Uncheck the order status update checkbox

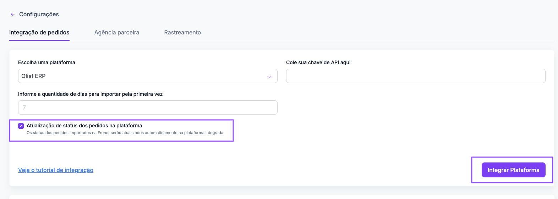21,126
